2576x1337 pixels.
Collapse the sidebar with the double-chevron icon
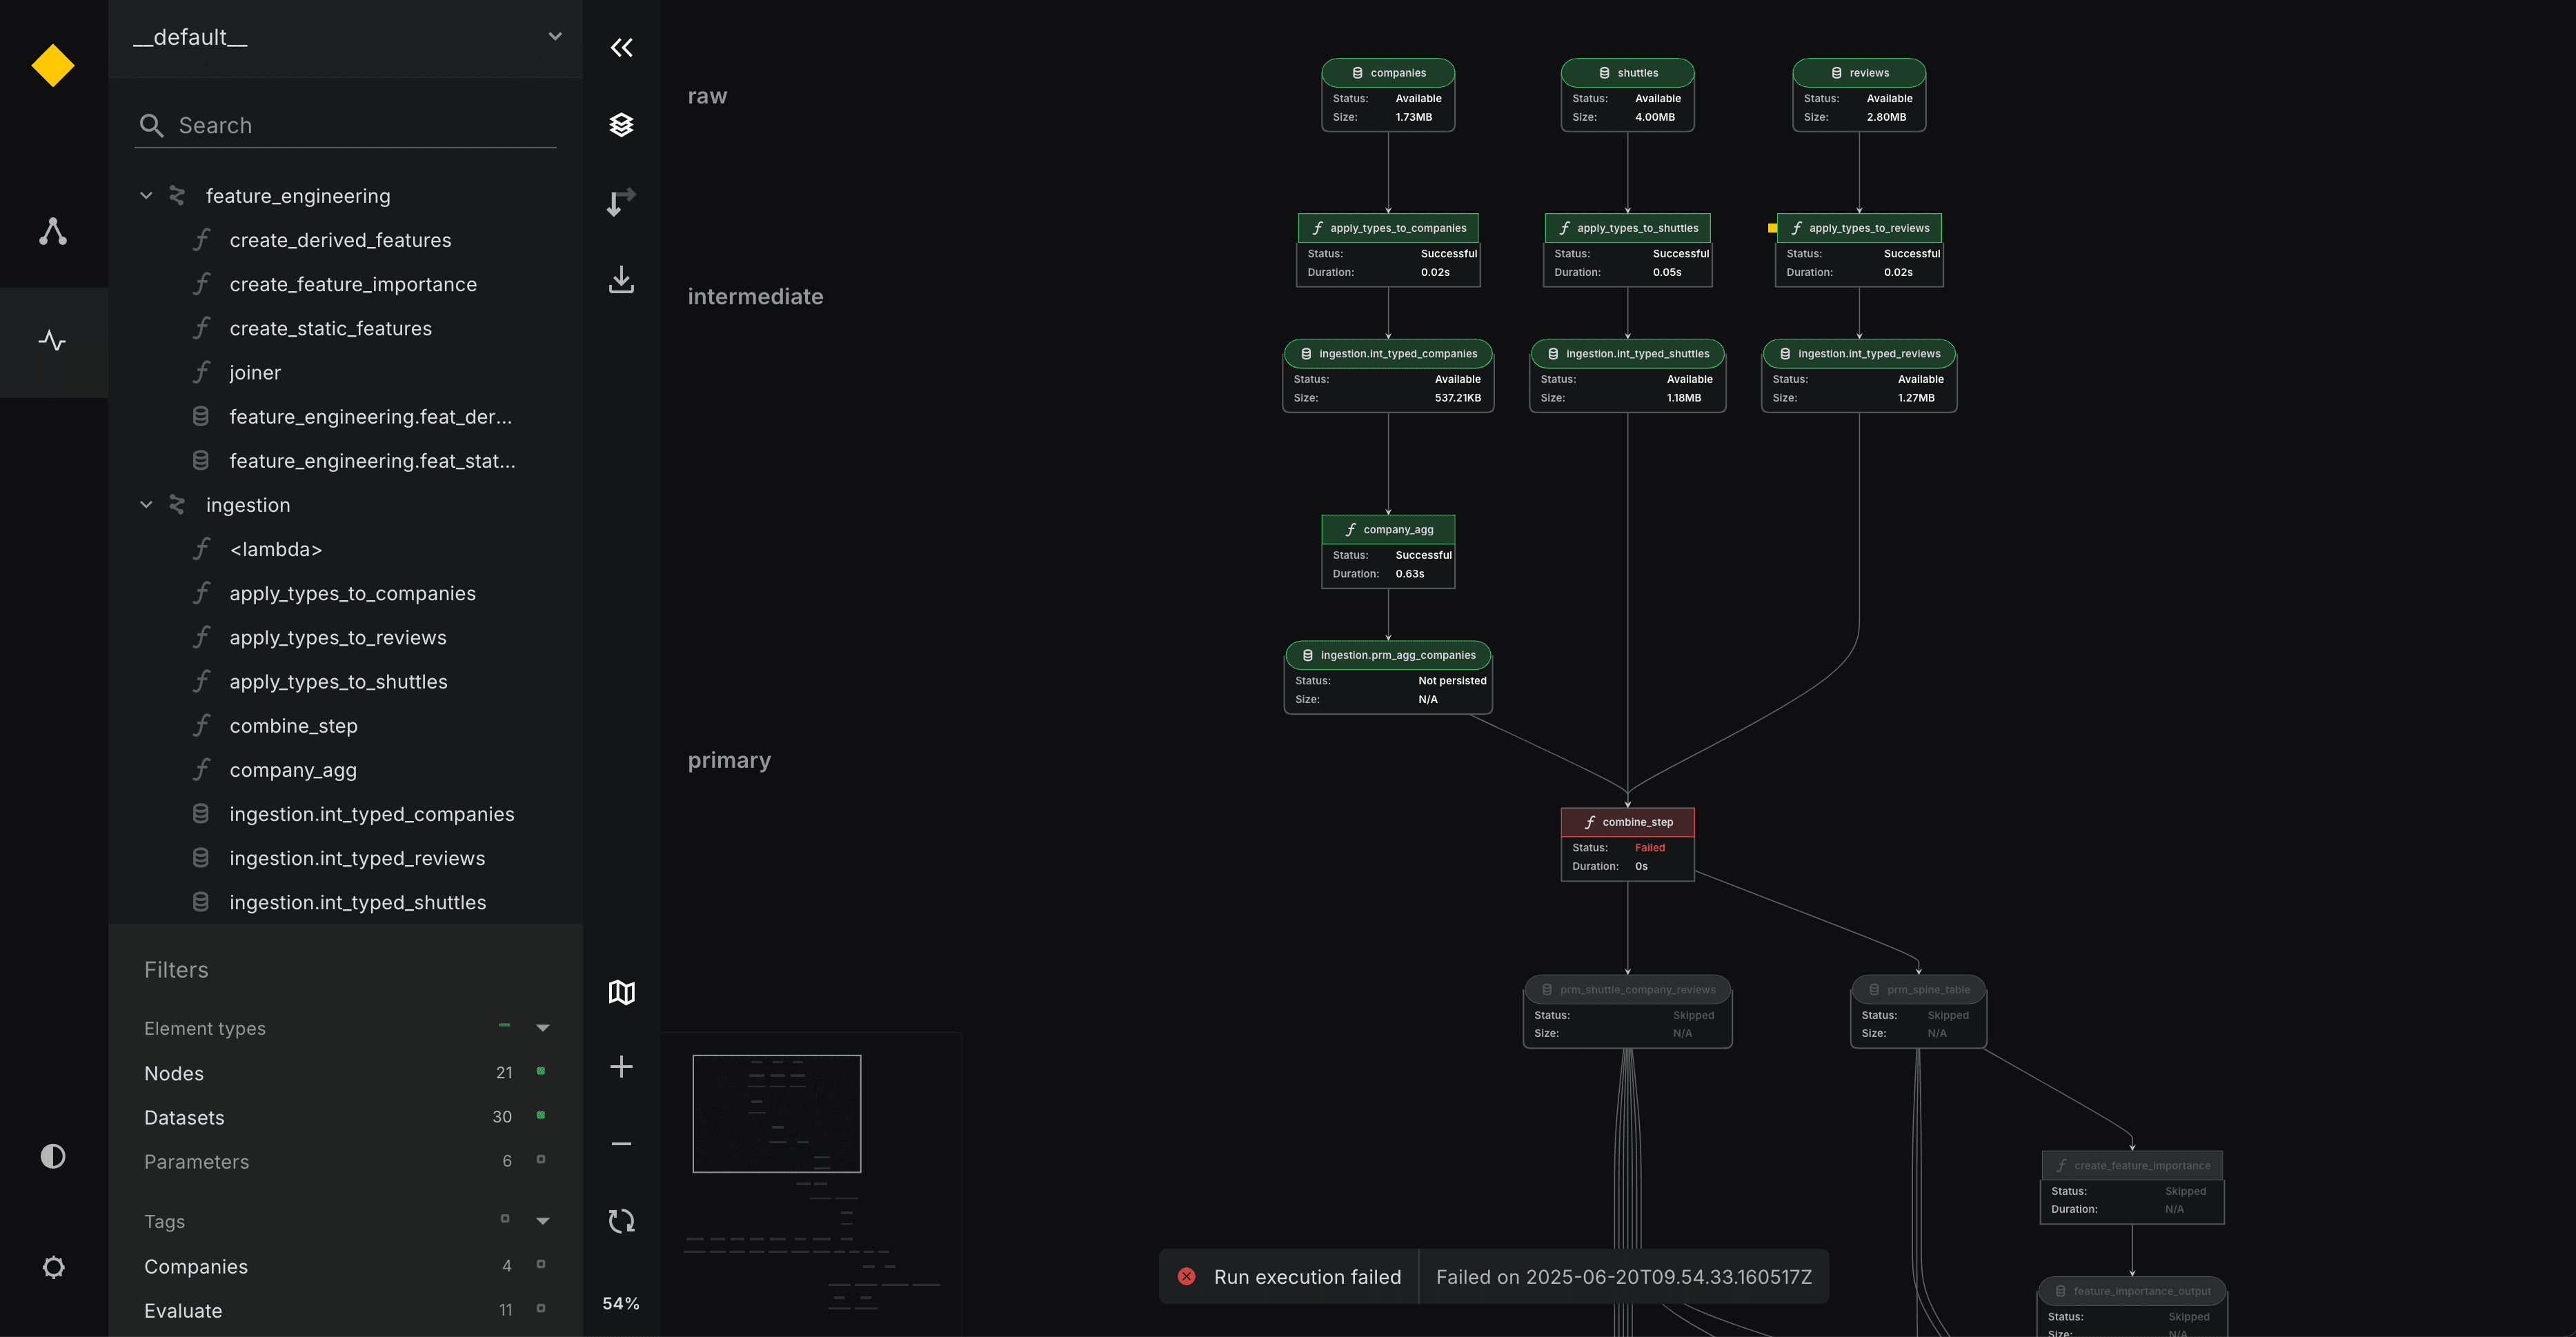[621, 47]
